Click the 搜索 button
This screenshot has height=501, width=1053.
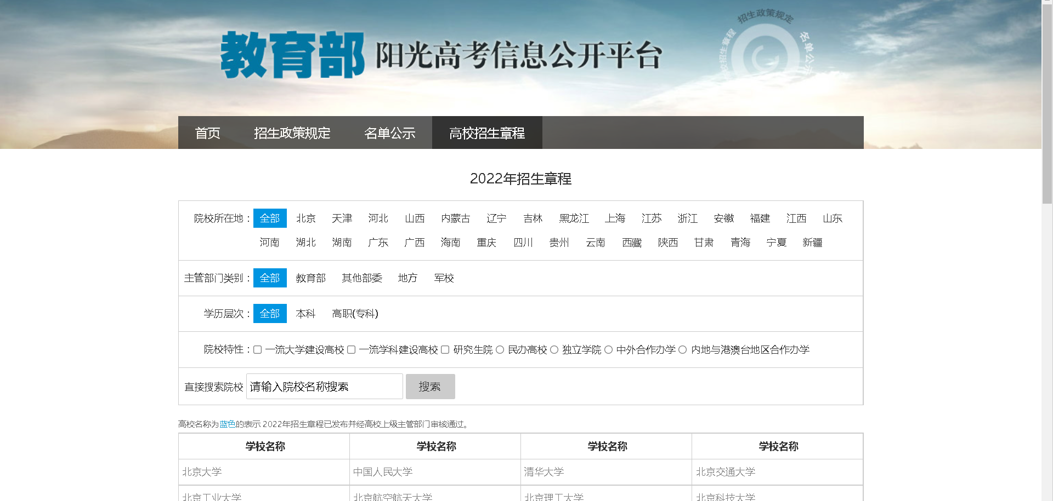(x=430, y=386)
